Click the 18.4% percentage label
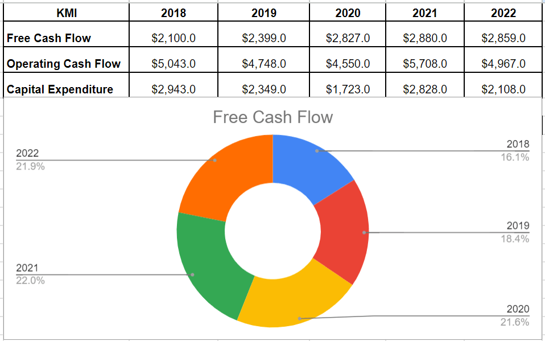The width and height of the screenshot is (545, 341). click(x=515, y=239)
